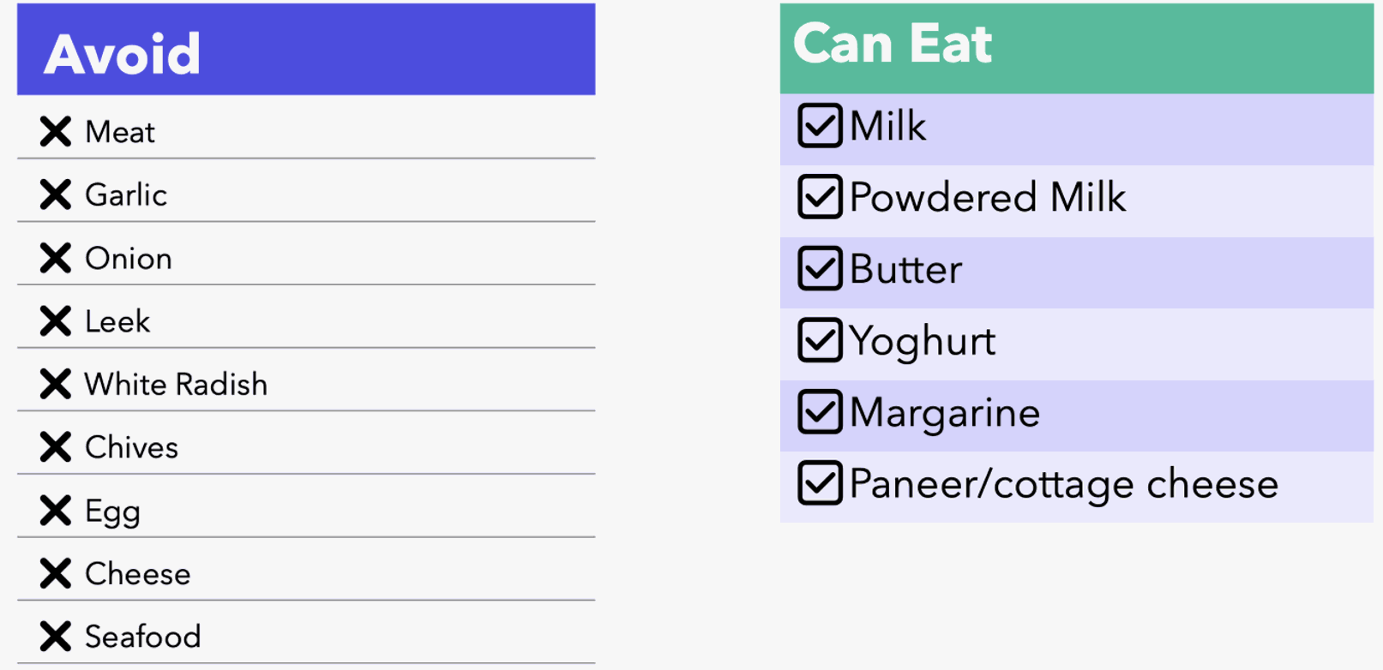Click the Powdered Milk text label

coord(987,198)
